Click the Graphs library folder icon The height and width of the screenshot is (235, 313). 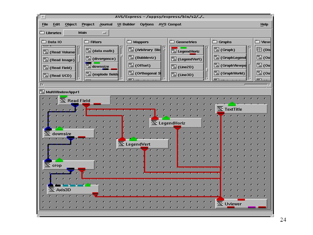coord(215,42)
